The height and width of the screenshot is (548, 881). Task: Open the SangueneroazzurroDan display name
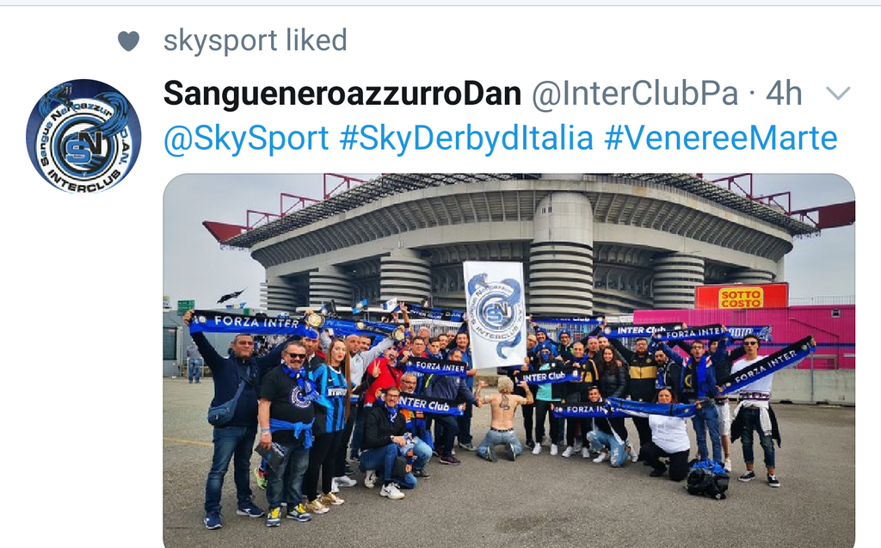click(x=342, y=93)
